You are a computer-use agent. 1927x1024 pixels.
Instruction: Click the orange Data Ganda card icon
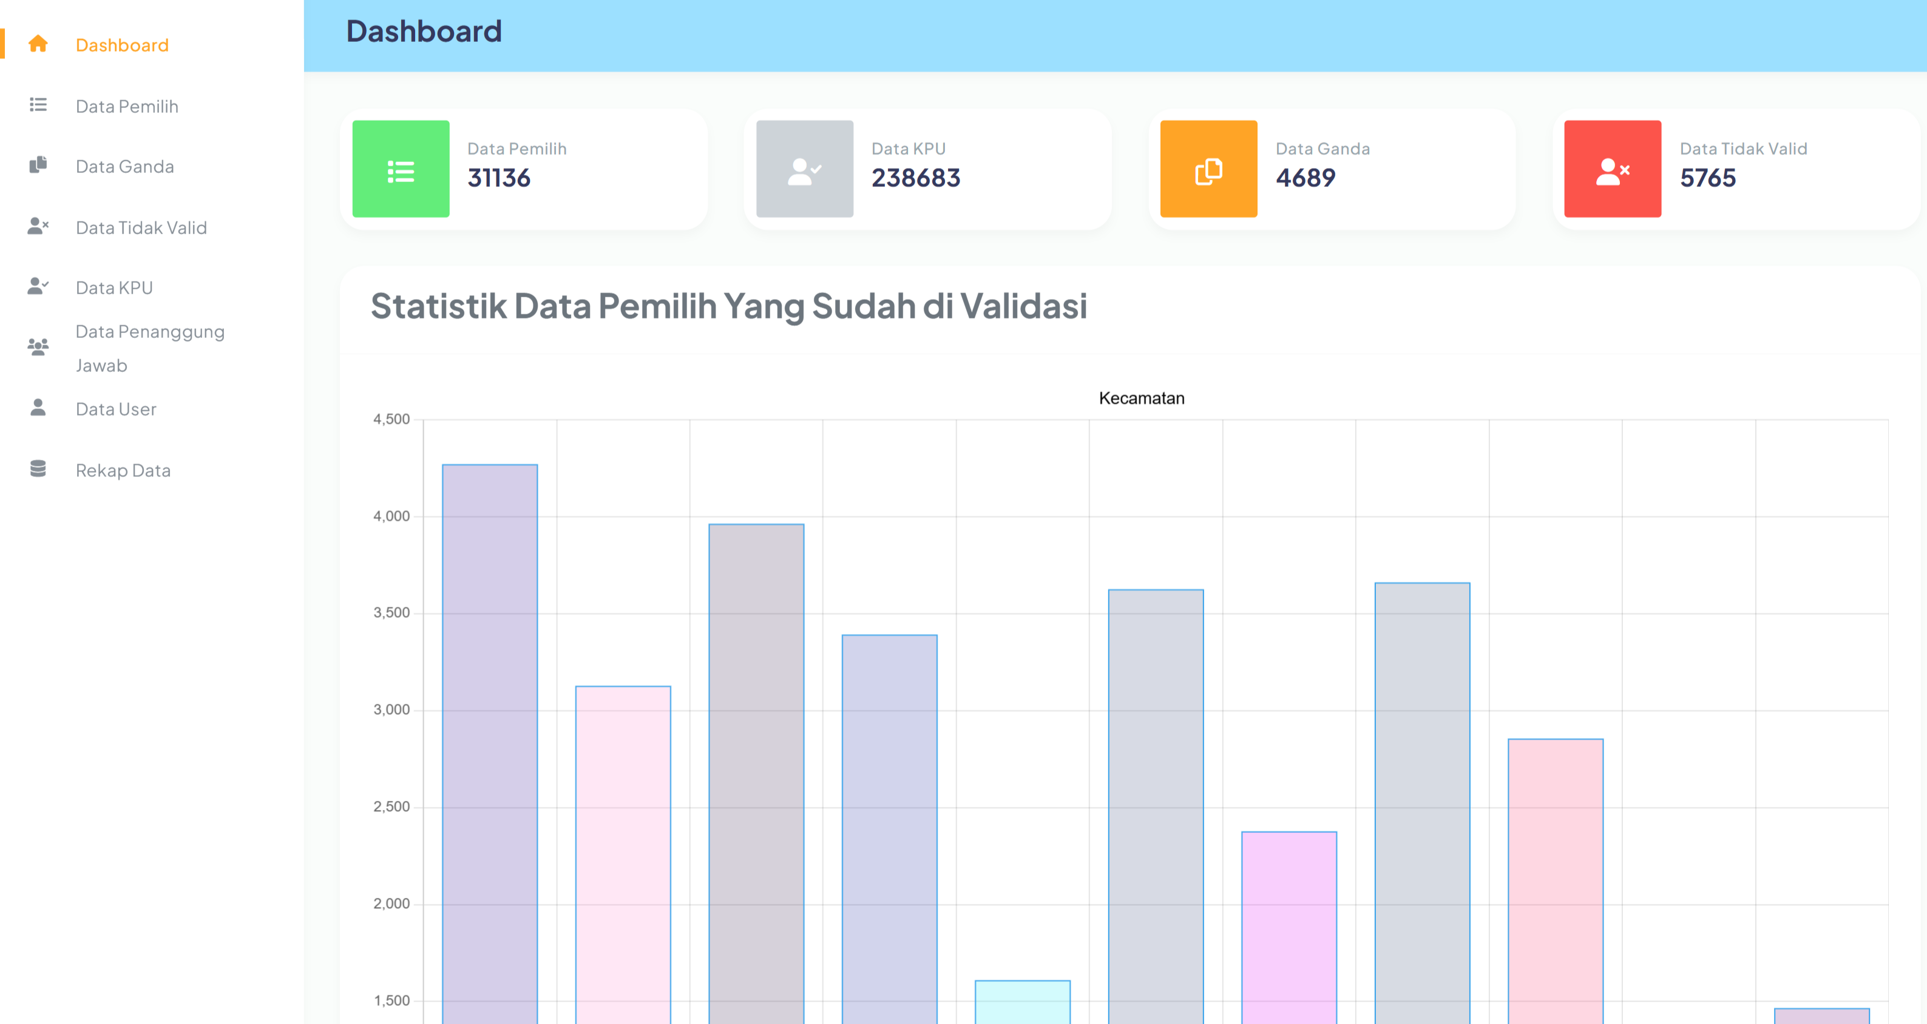click(x=1208, y=170)
